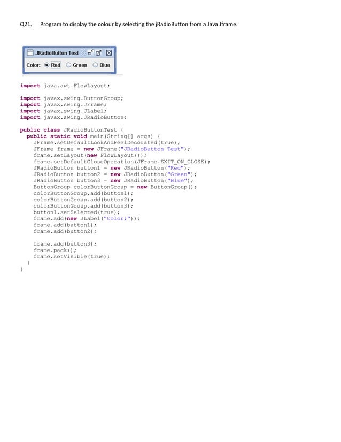
Task: Click the 'colorButtonGroup.add(button2);' line
Action: pos(83,200)
